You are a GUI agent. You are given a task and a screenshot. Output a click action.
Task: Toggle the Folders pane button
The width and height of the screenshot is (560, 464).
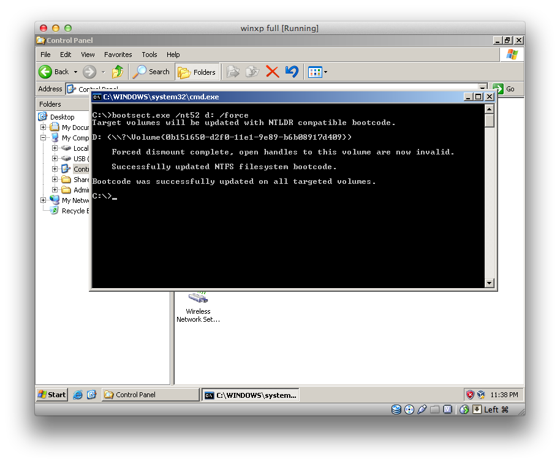pos(197,72)
